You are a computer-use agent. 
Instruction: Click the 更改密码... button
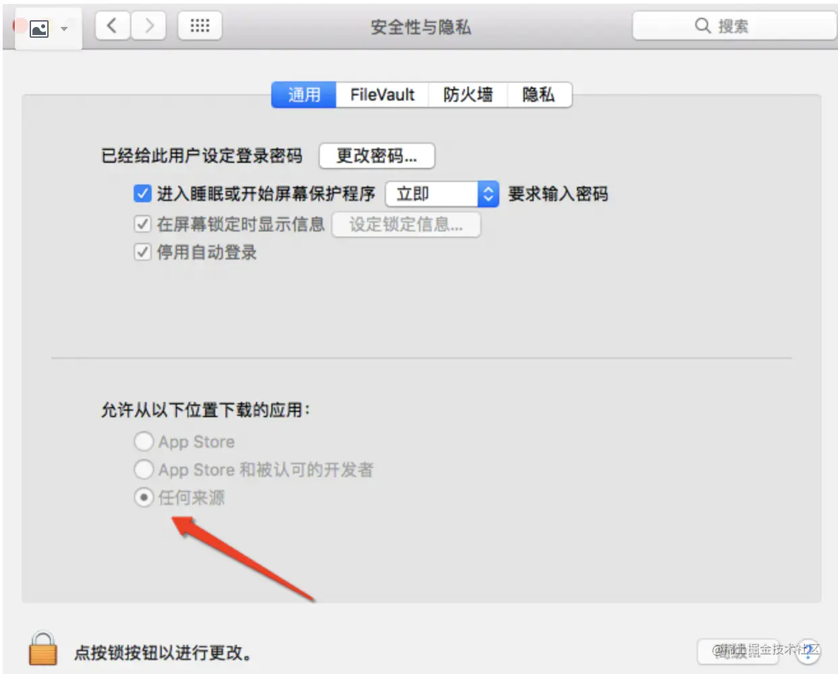coord(376,156)
